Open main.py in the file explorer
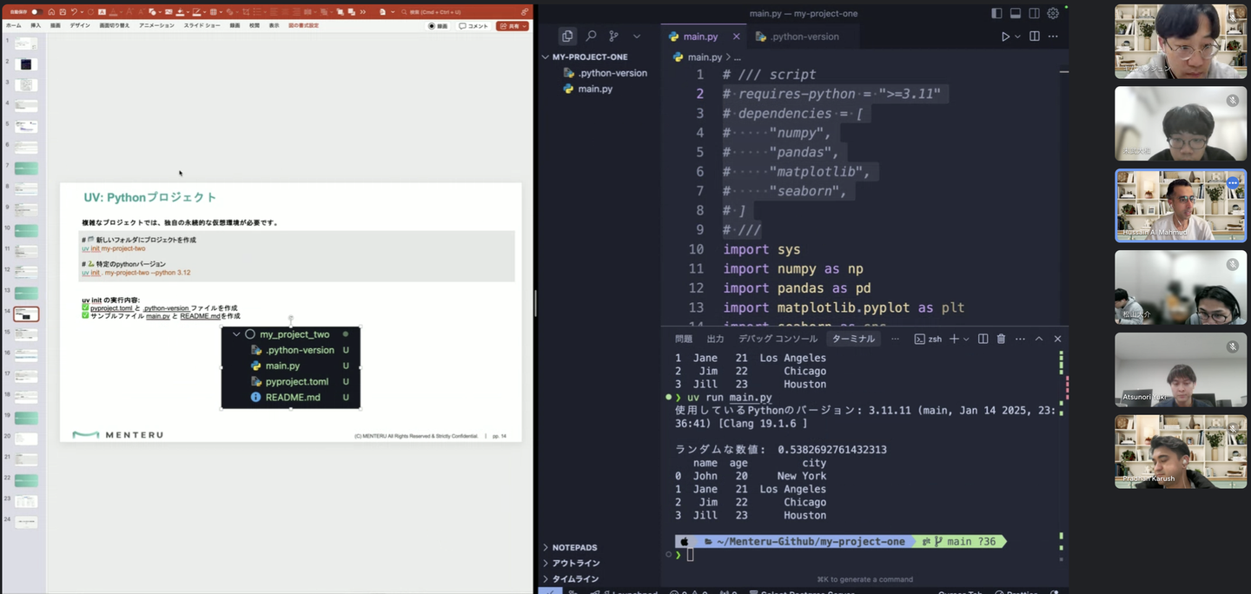This screenshot has width=1251, height=594. [594, 89]
